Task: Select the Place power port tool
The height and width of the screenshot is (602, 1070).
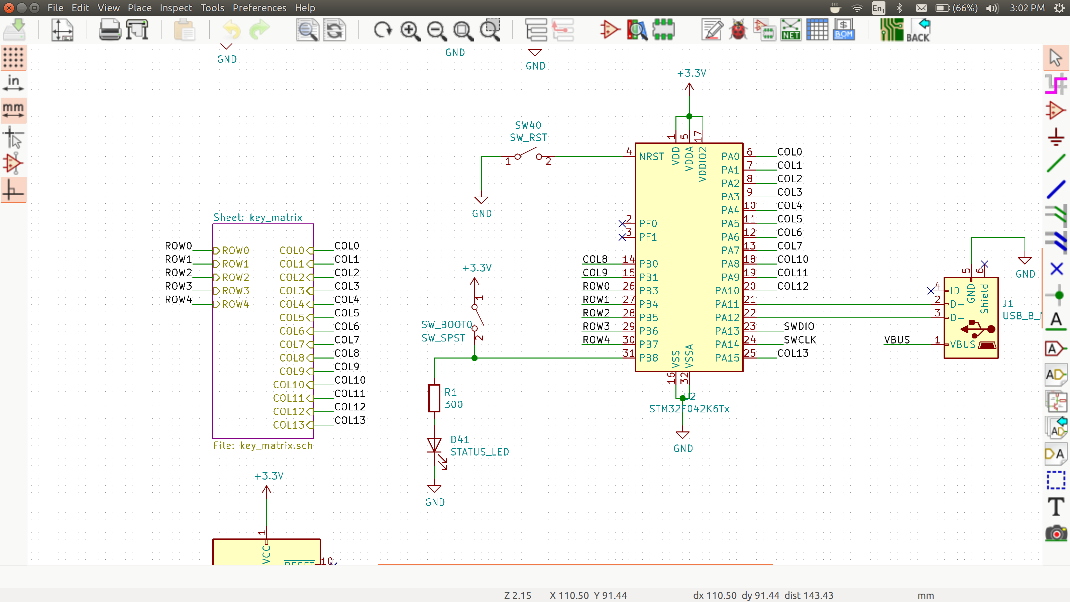Action: pyautogui.click(x=1056, y=137)
